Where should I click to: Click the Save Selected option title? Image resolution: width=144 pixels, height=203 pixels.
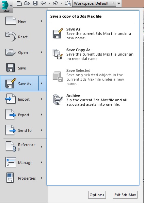click(x=78, y=70)
